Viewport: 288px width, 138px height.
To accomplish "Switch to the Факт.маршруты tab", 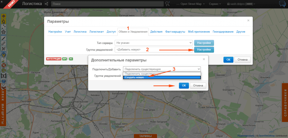I will tap(175, 32).
